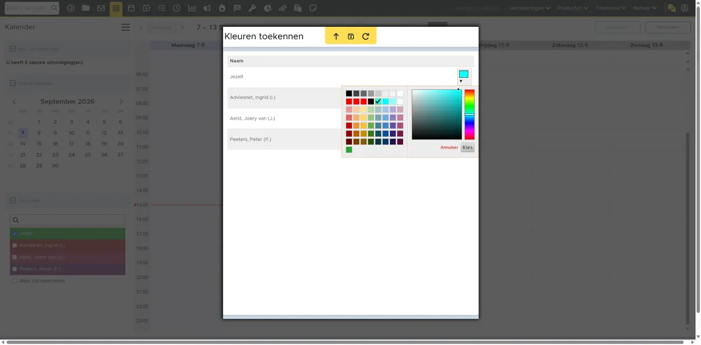
Task: Click the refresh icon in the dialog toolbar
Action: tap(366, 36)
